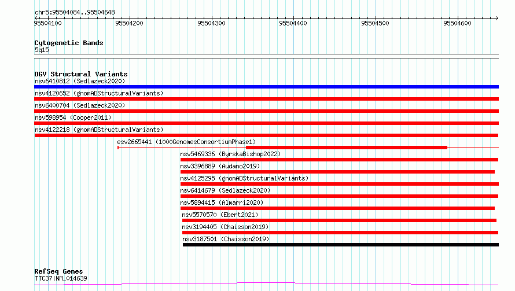Click the black nsv3187501 variant bar
The image size is (515, 291).
click(x=341, y=245)
